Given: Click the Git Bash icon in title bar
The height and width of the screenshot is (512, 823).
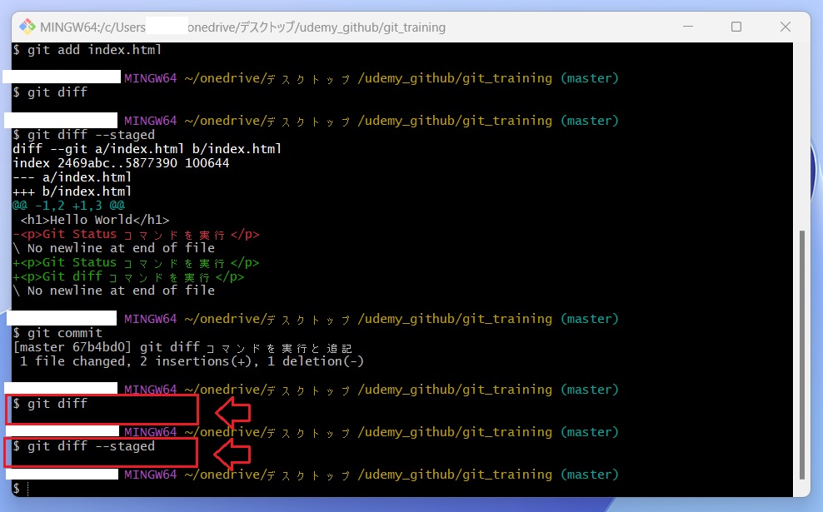Looking at the screenshot, I should tap(27, 27).
